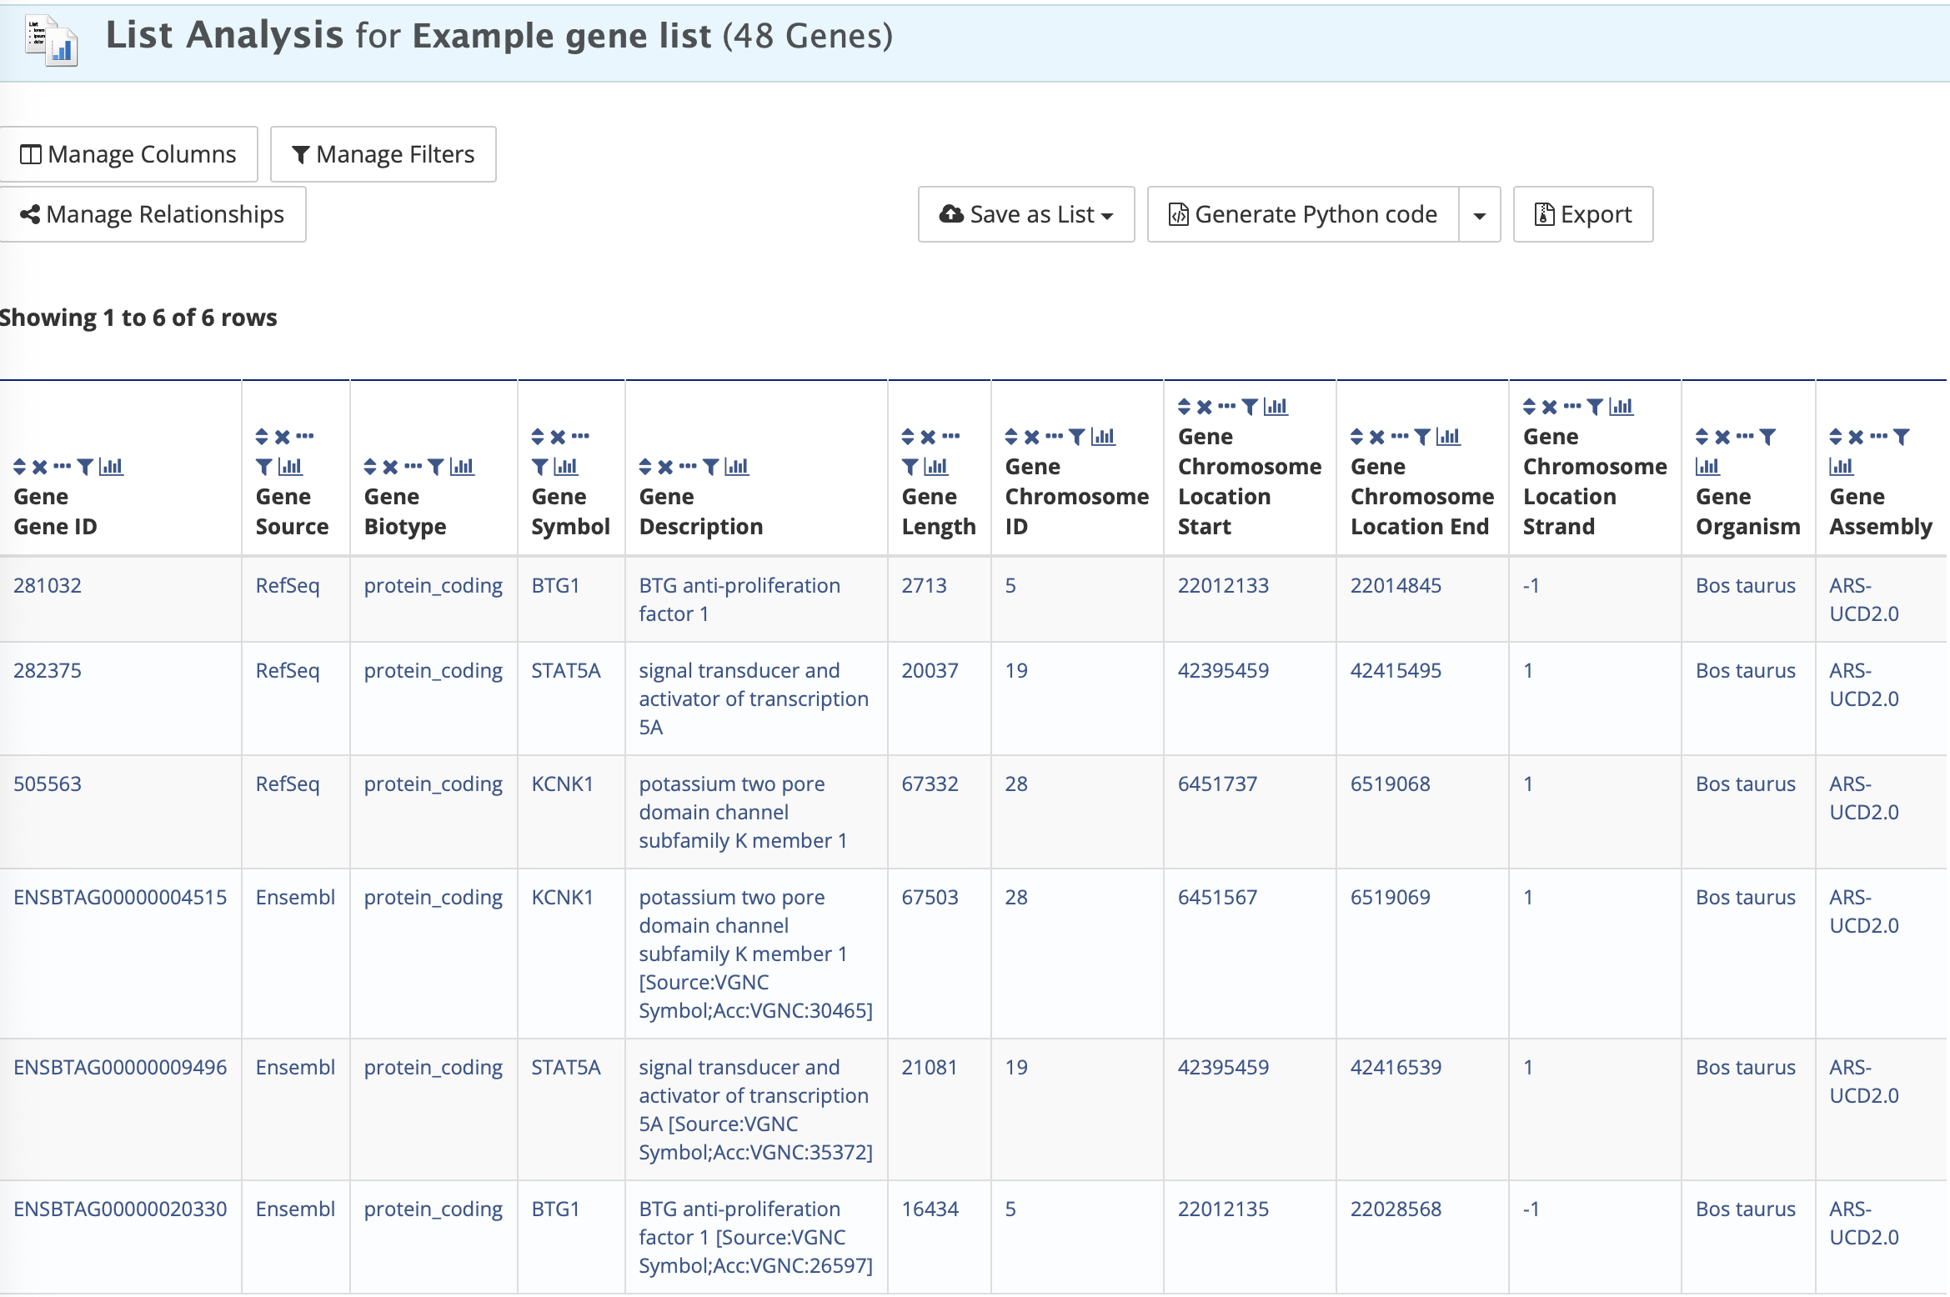1950x1297 pixels.
Task: Open Manage Relationships
Action: [153, 214]
